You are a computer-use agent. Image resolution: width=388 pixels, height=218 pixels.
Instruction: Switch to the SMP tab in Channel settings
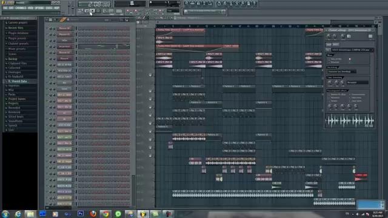(329, 44)
